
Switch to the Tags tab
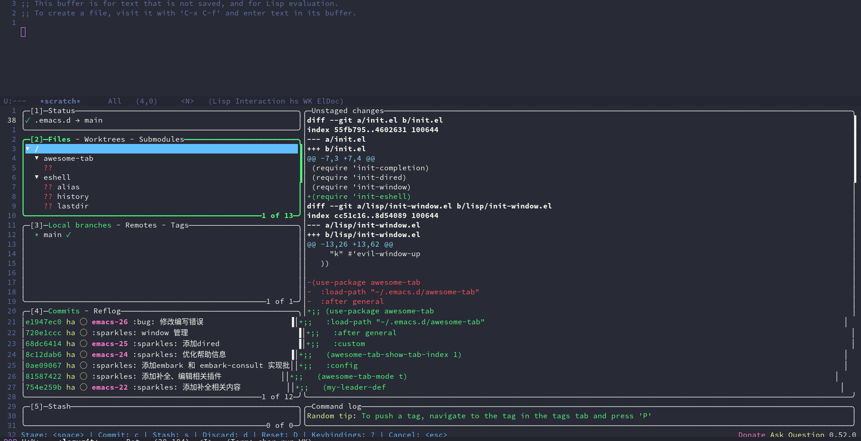pos(179,225)
